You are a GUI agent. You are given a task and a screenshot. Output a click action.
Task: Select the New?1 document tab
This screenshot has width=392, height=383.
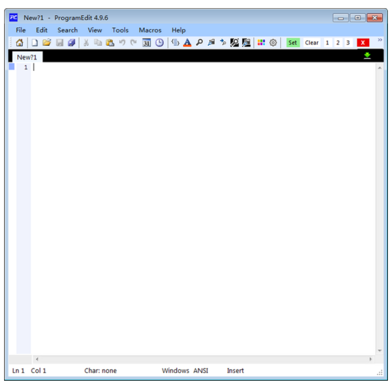pyautogui.click(x=27, y=57)
